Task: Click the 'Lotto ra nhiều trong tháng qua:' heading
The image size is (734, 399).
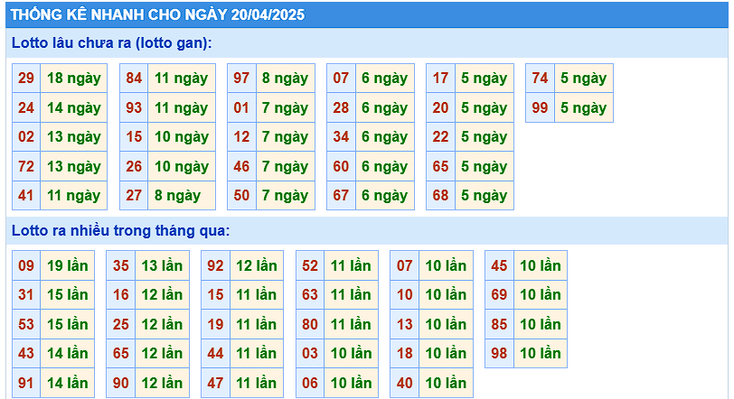Action: [121, 230]
